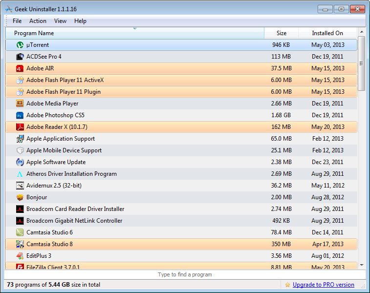This screenshot has width=370, height=293.
Task: Select the Bonjour name text
Action: (x=37, y=197)
